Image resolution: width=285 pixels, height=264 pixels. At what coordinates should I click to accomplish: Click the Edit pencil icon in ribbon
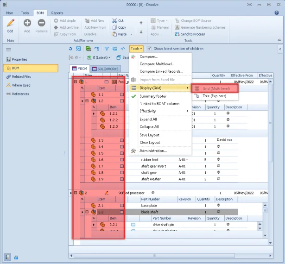pyautogui.click(x=10, y=23)
